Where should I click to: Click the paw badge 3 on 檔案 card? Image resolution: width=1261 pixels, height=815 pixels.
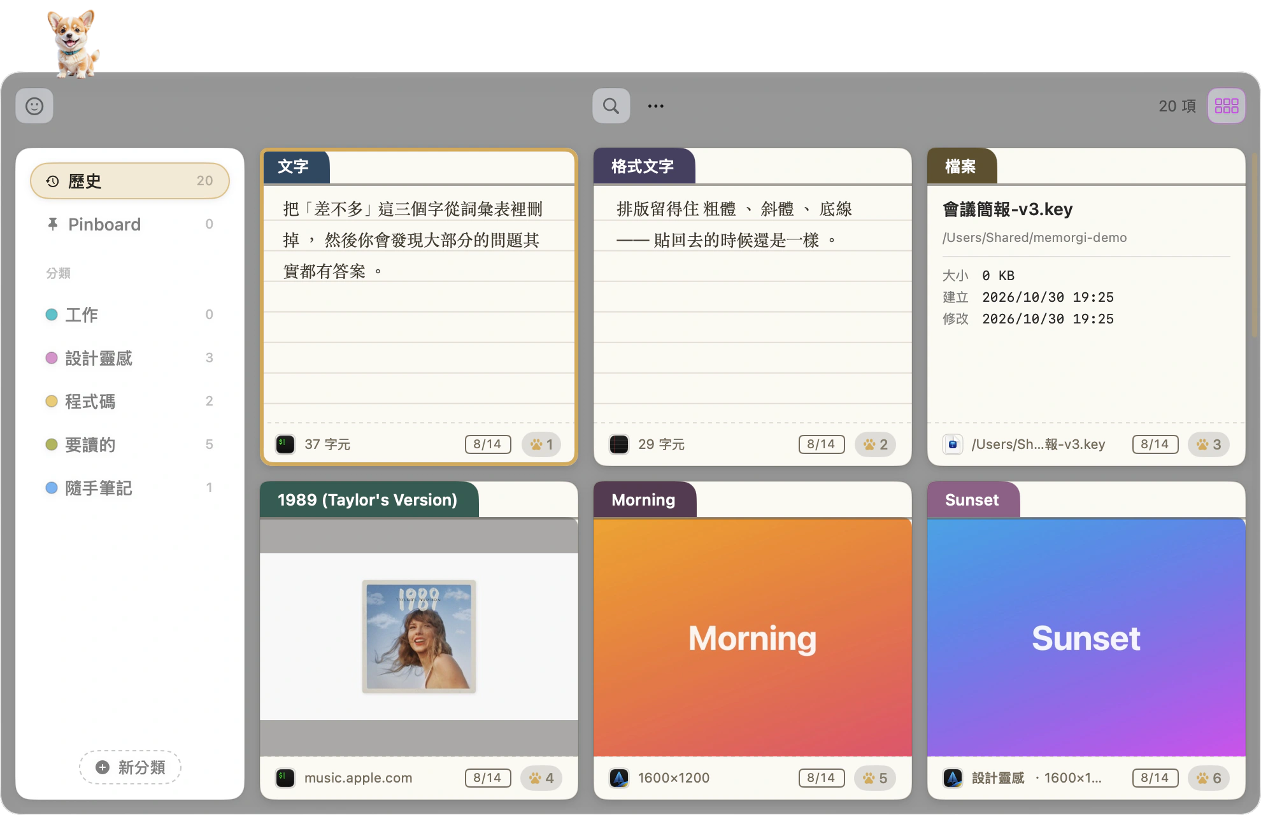(1209, 444)
